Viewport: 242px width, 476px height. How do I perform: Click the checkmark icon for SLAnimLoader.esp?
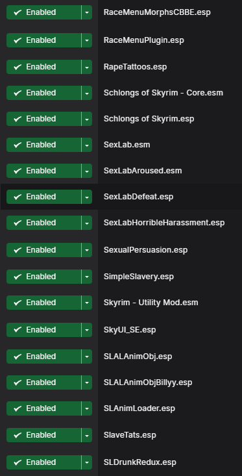click(x=18, y=408)
